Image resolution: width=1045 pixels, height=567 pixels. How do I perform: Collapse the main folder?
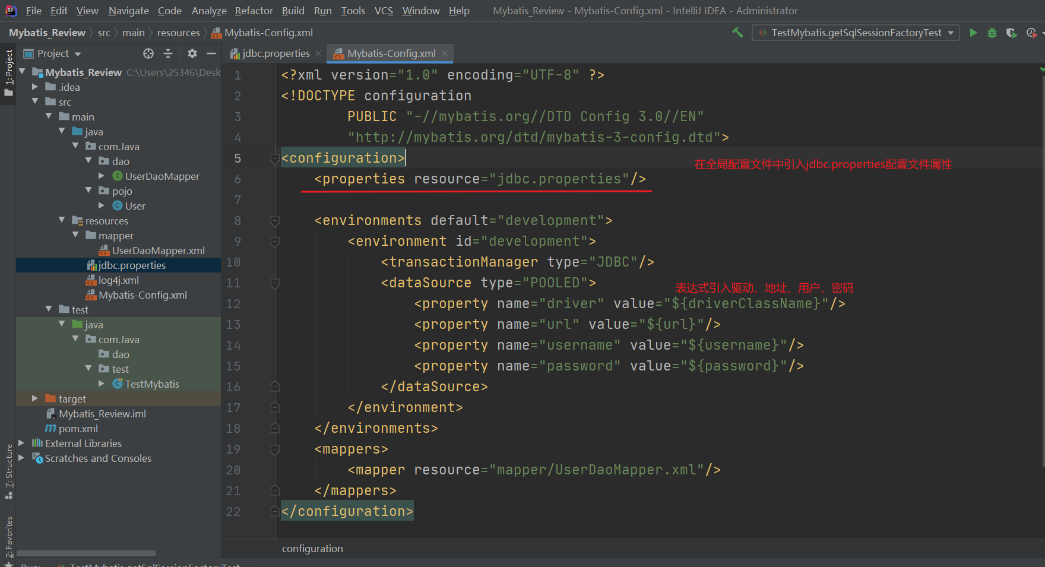click(x=49, y=116)
